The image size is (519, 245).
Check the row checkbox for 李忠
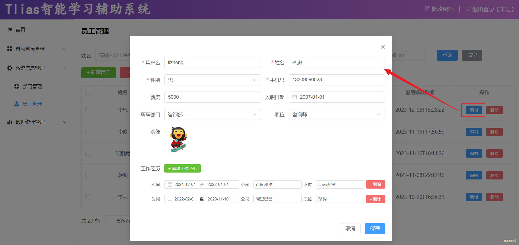[88, 110]
